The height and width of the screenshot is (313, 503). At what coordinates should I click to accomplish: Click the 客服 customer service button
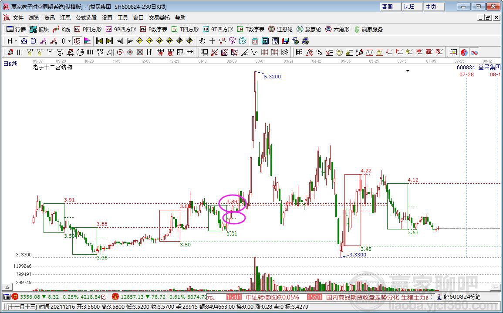[390, 7]
